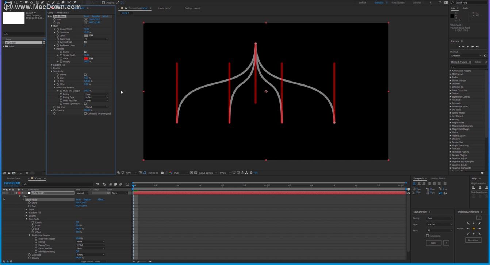The height and width of the screenshot is (265, 490).
Task: Toggle the Handles Enable checkbox
Action: point(85,52)
